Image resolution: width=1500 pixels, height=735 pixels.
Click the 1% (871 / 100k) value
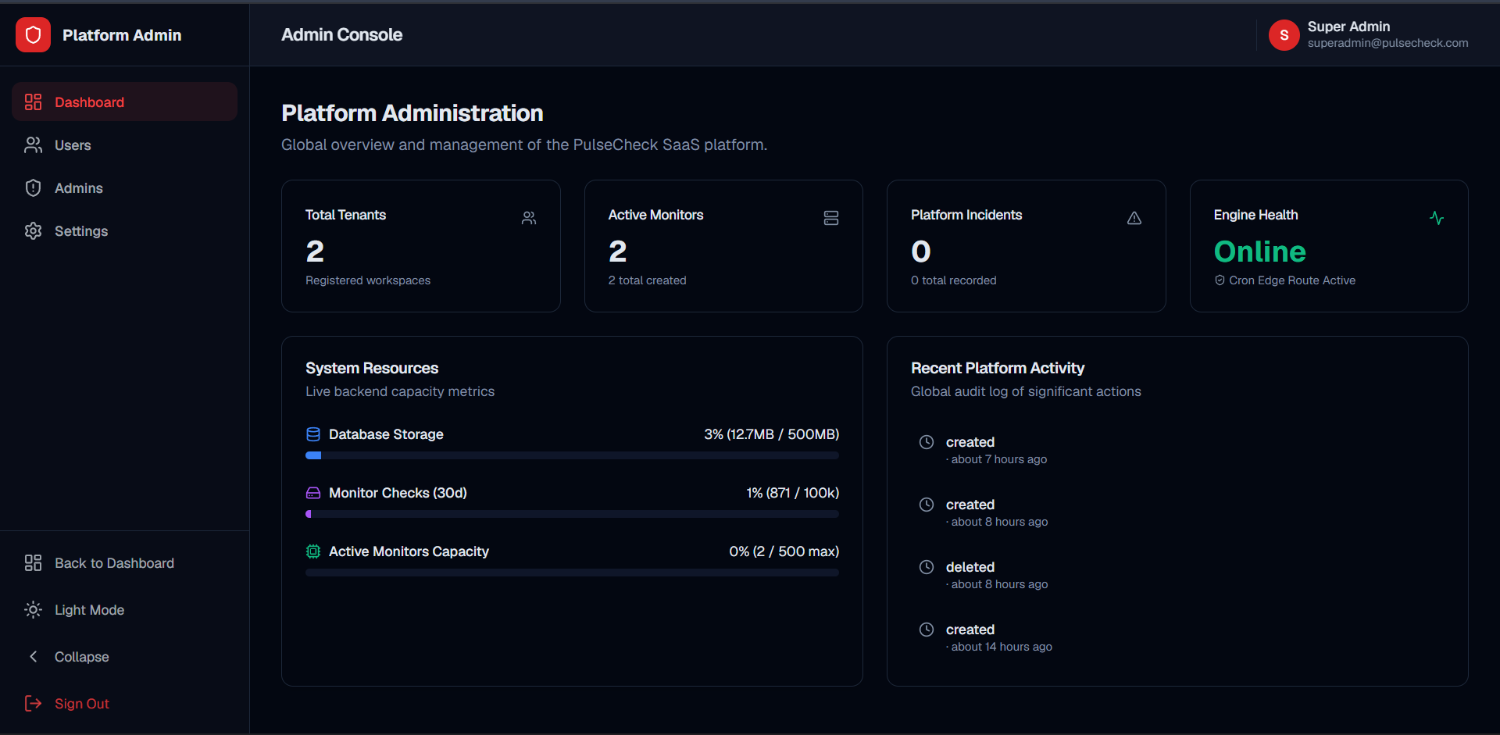coord(792,493)
